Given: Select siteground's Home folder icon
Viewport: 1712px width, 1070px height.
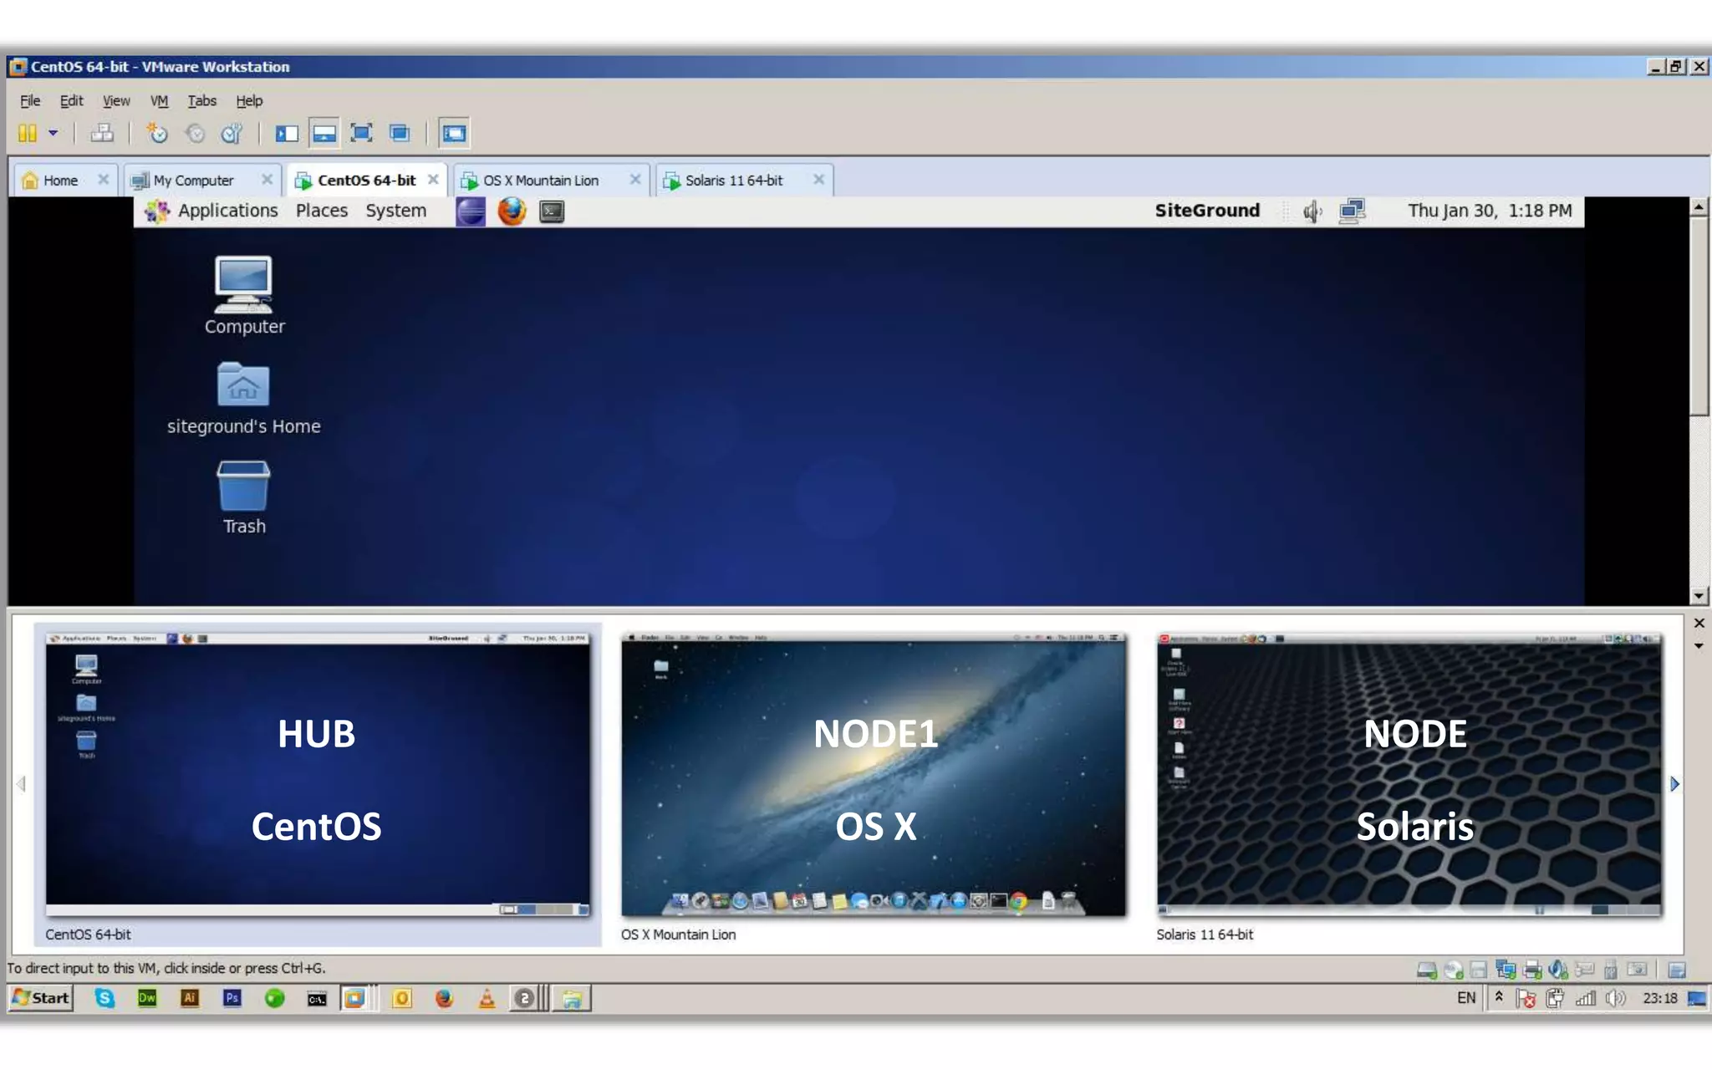Looking at the screenshot, I should pyautogui.click(x=243, y=398).
